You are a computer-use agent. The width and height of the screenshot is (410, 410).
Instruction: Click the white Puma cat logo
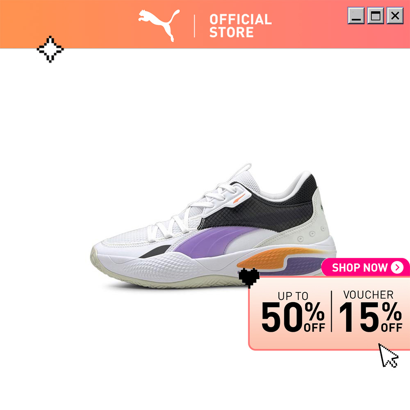[x=159, y=25]
